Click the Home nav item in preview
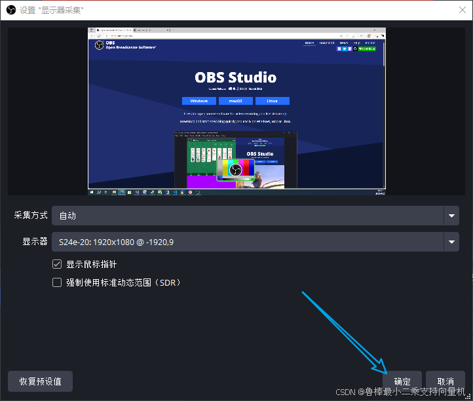This screenshot has height=401, width=473. (x=309, y=43)
